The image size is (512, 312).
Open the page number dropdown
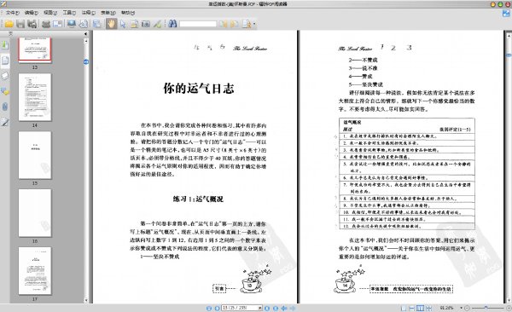[260, 308]
